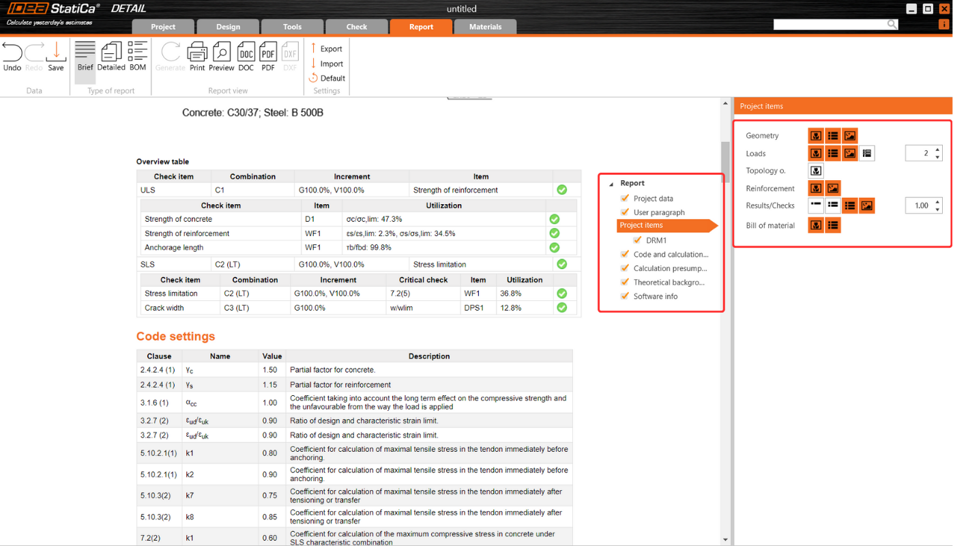Uncheck Project data in the report tree
Screen dimensions: 953x546
coord(624,198)
